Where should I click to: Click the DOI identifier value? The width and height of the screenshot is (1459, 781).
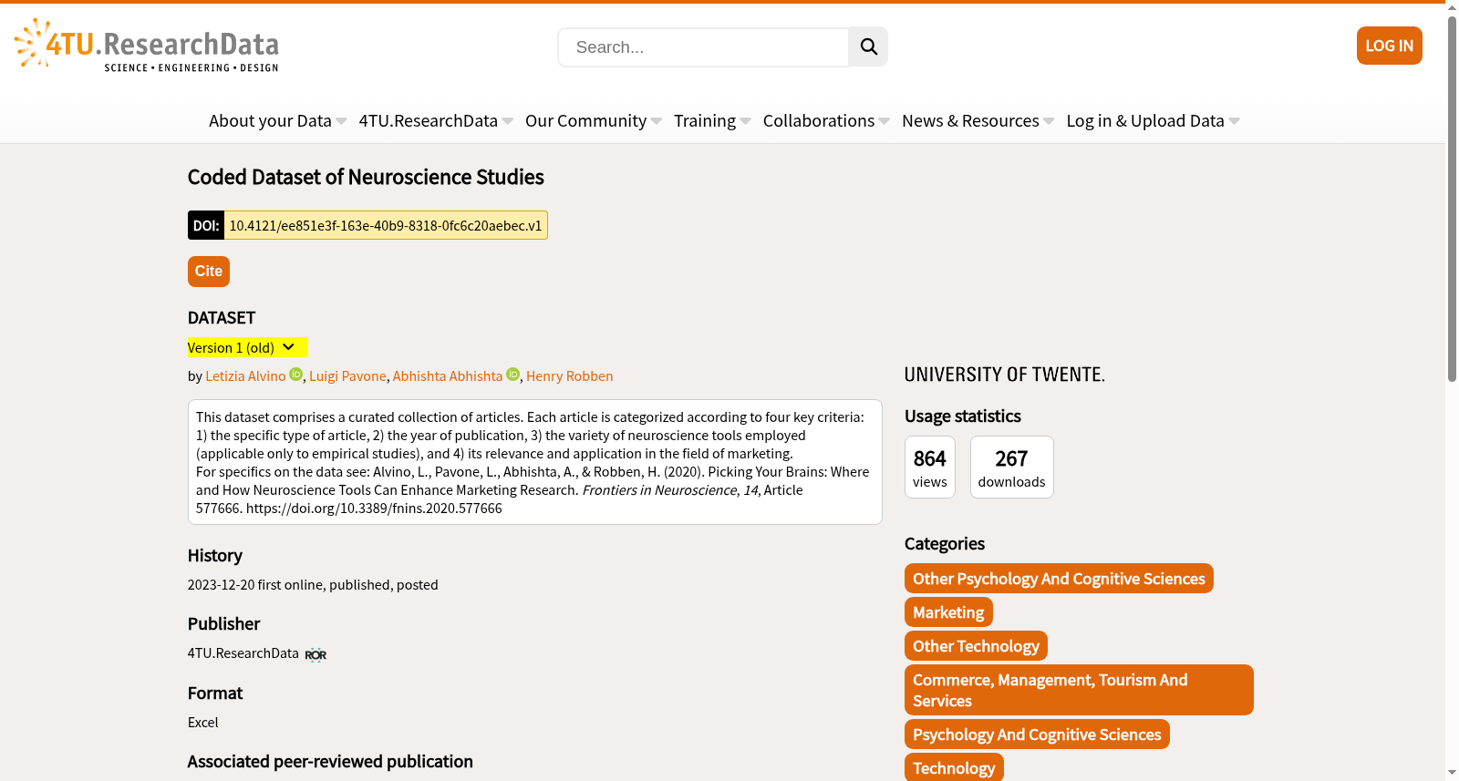tap(386, 225)
